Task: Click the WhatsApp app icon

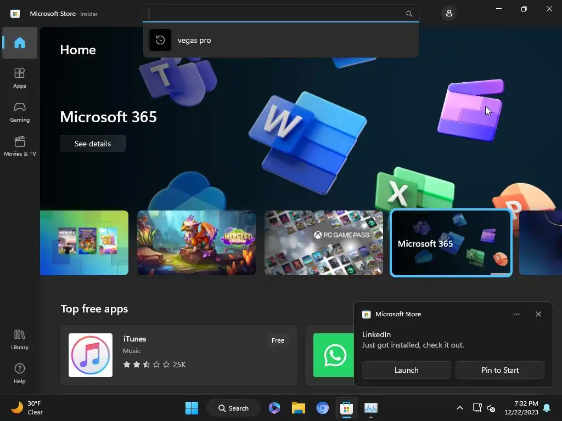Action: (x=335, y=355)
